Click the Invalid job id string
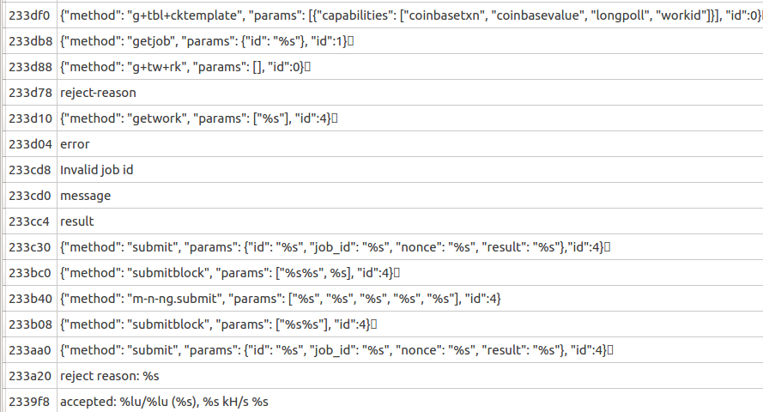763x412 pixels. point(96,170)
